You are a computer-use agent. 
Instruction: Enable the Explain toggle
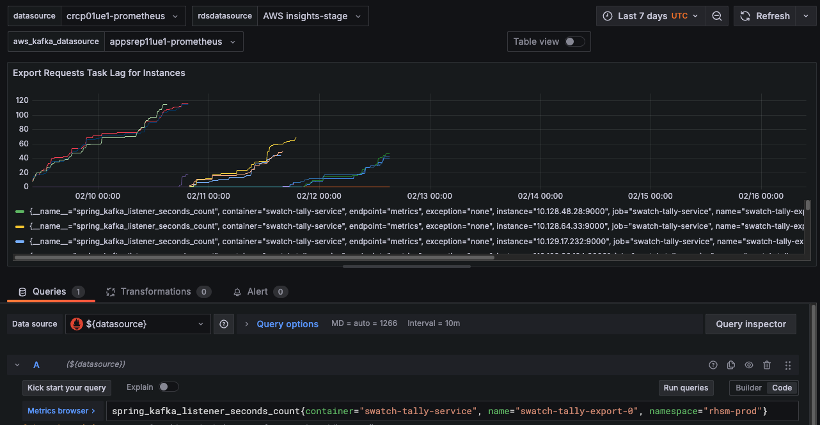click(168, 387)
